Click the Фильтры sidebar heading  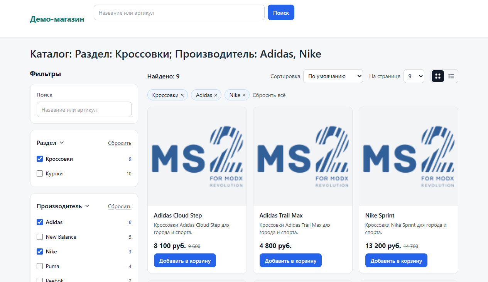click(46, 74)
